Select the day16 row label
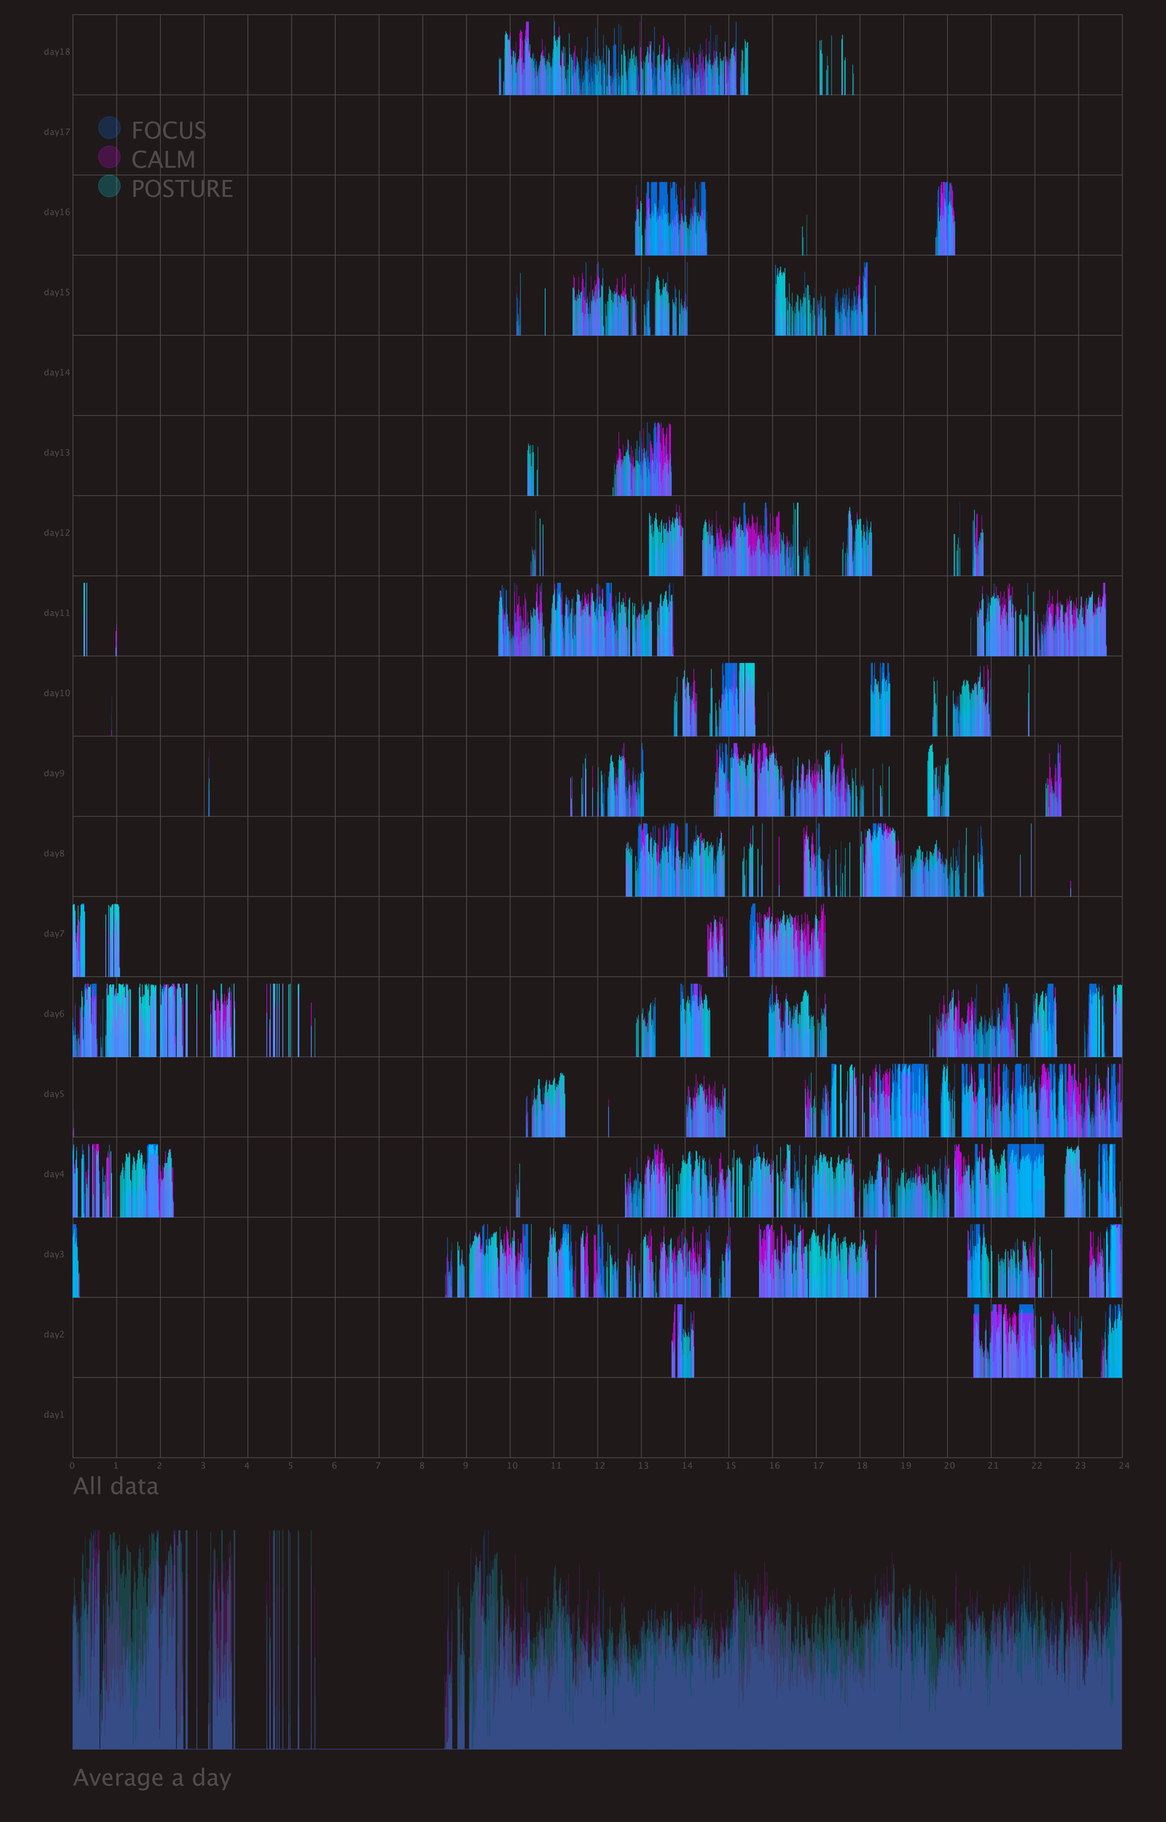Viewport: 1166px width, 1822px height. (57, 212)
